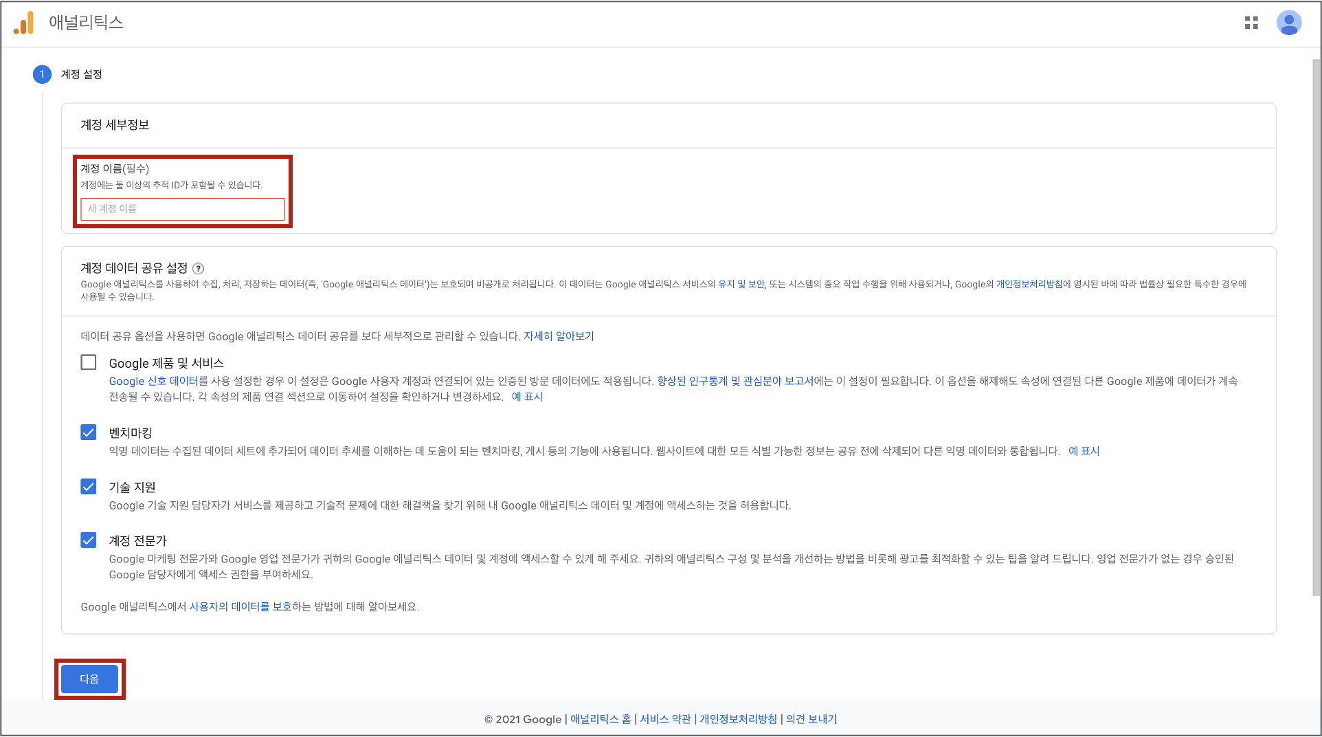Click the 자세히 알아보기 link

[x=559, y=336]
